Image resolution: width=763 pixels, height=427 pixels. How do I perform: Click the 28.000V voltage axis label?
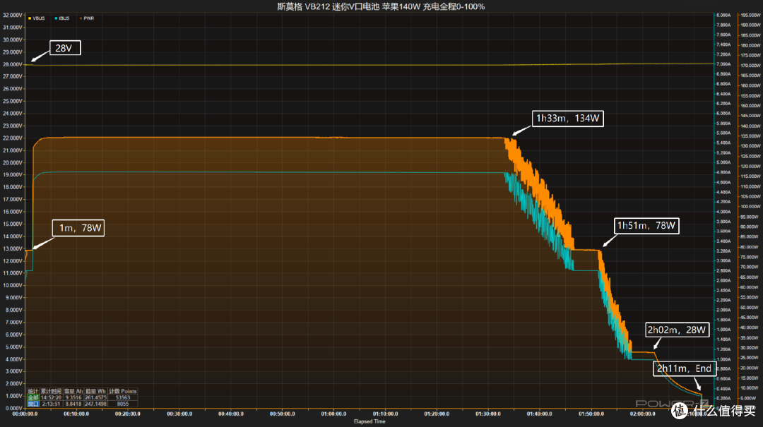pyautogui.click(x=13, y=64)
